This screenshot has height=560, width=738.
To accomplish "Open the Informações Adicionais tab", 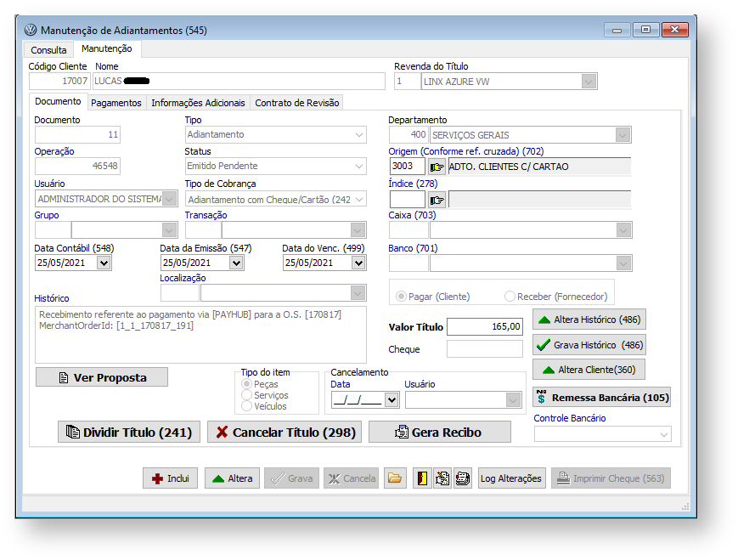I will click(x=198, y=103).
